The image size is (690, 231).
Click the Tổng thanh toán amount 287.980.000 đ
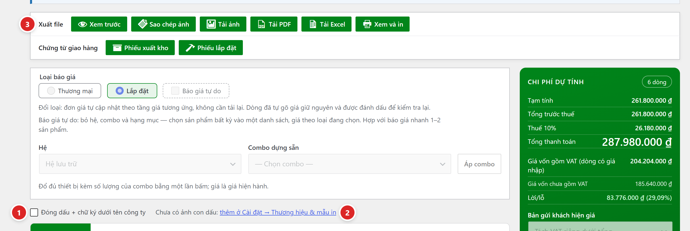637,142
